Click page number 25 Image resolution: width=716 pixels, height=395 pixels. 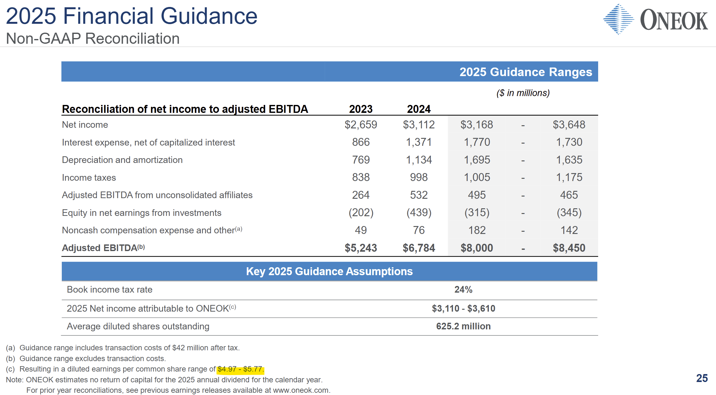click(702, 378)
